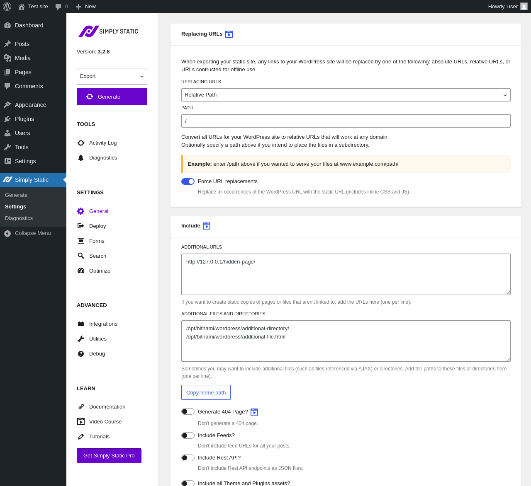The height and width of the screenshot is (486, 531).
Task: Click the Tutorials pencil icon
Action: coord(81,437)
